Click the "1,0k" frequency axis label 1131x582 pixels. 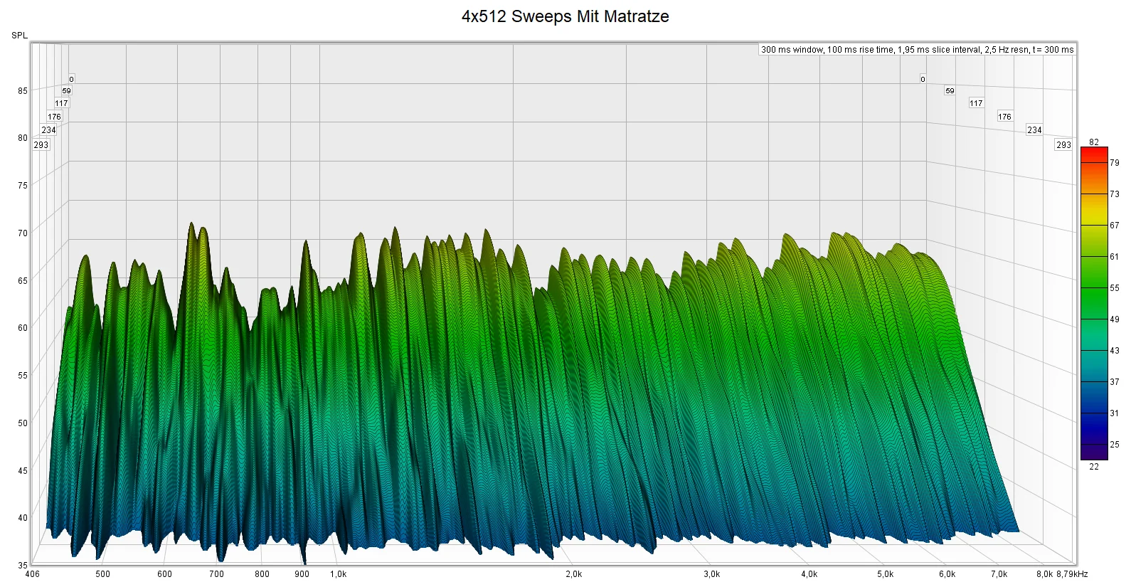point(339,574)
